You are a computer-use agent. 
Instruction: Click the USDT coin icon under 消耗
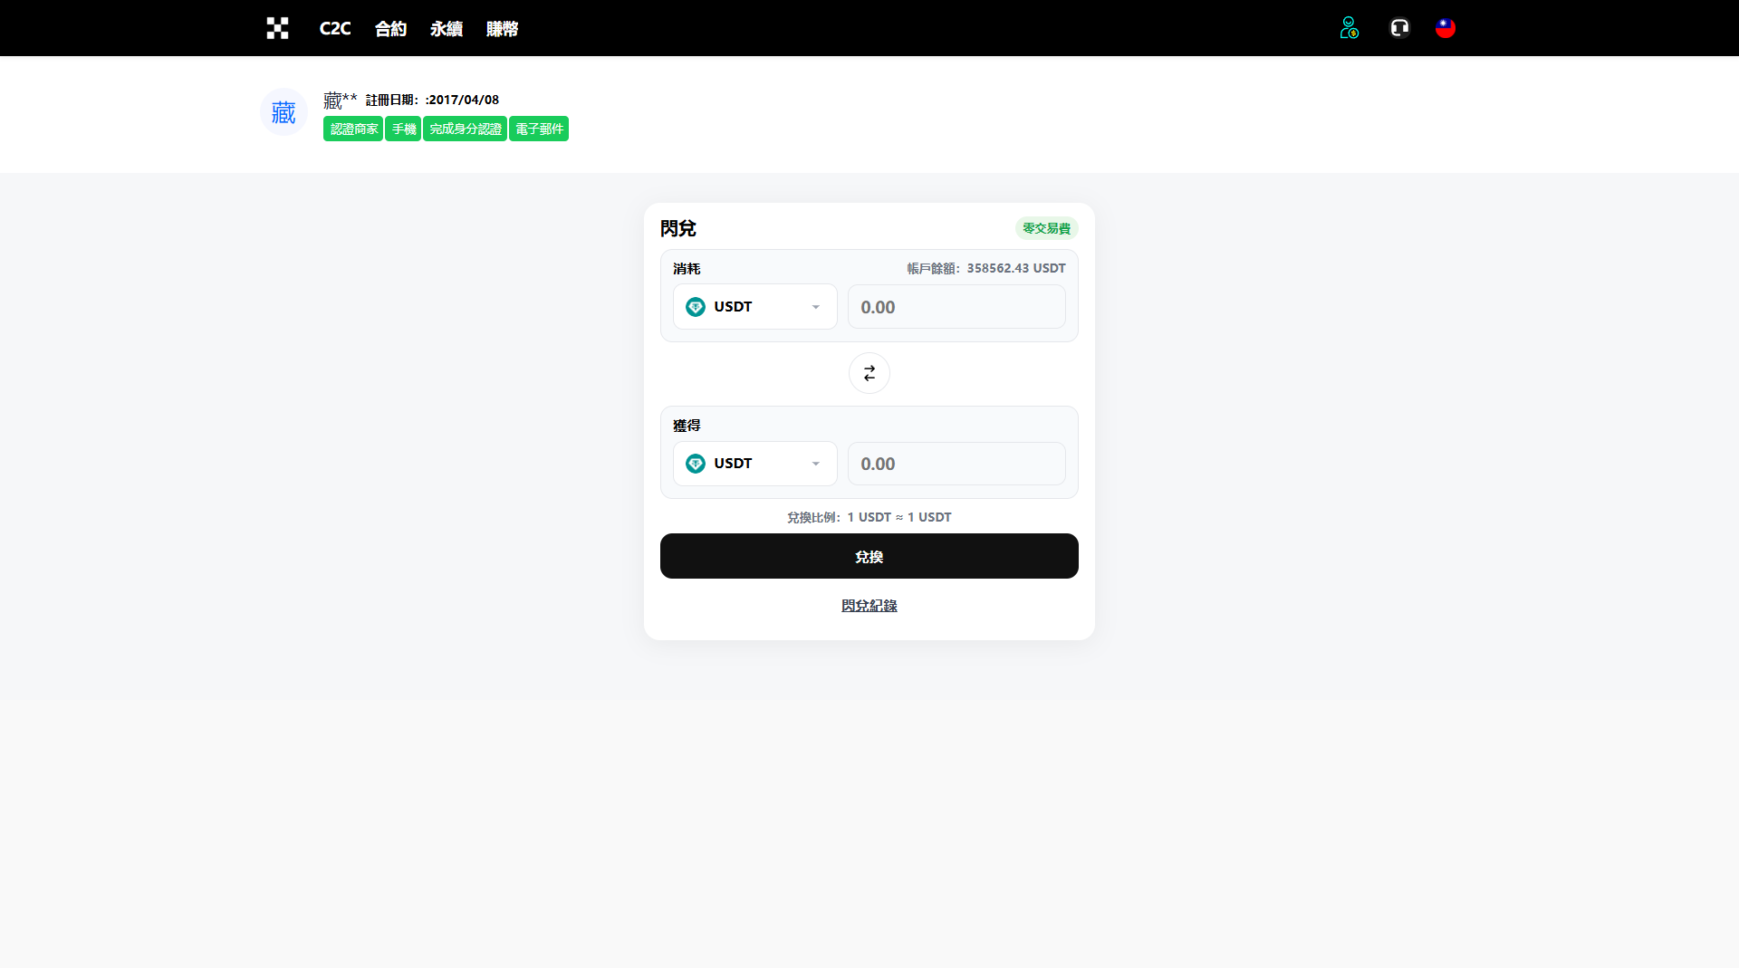pos(696,307)
